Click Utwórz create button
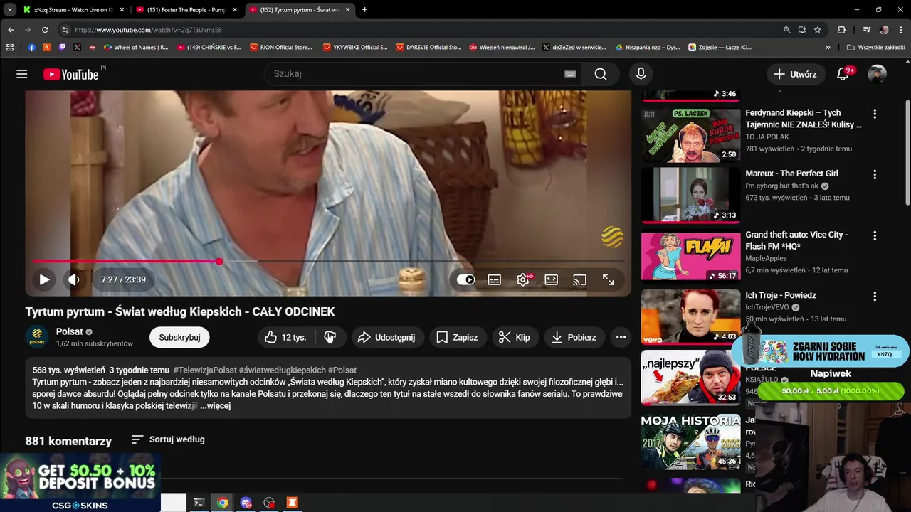The image size is (911, 512). pyautogui.click(x=796, y=74)
